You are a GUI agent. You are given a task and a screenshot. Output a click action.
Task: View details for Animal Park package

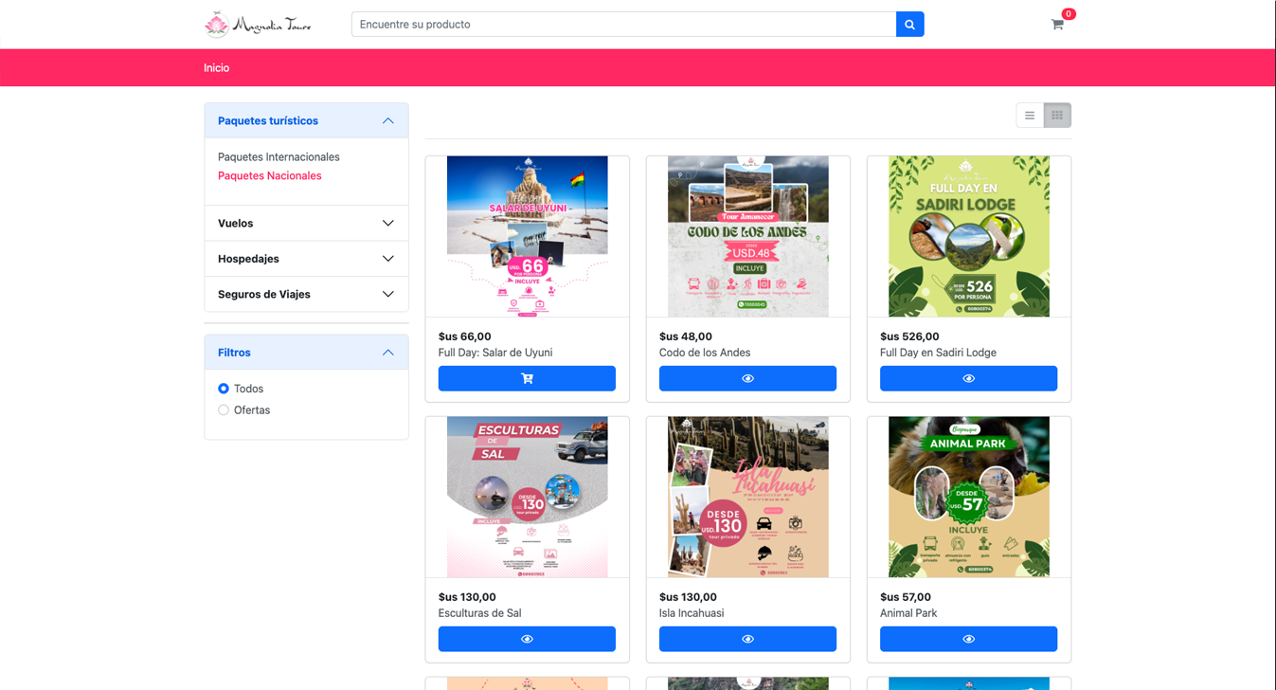pyautogui.click(x=968, y=639)
